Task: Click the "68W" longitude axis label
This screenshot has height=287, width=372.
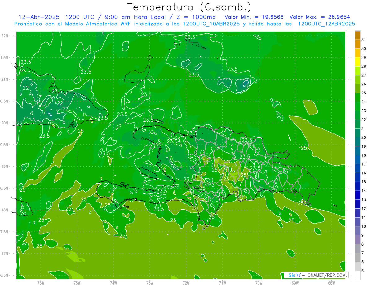Action: (x=331, y=283)
